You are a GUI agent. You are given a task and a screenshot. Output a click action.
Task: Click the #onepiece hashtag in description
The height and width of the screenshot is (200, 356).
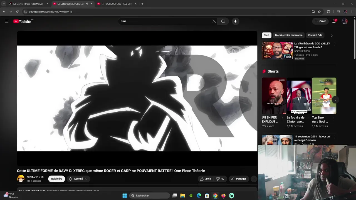point(53,191)
